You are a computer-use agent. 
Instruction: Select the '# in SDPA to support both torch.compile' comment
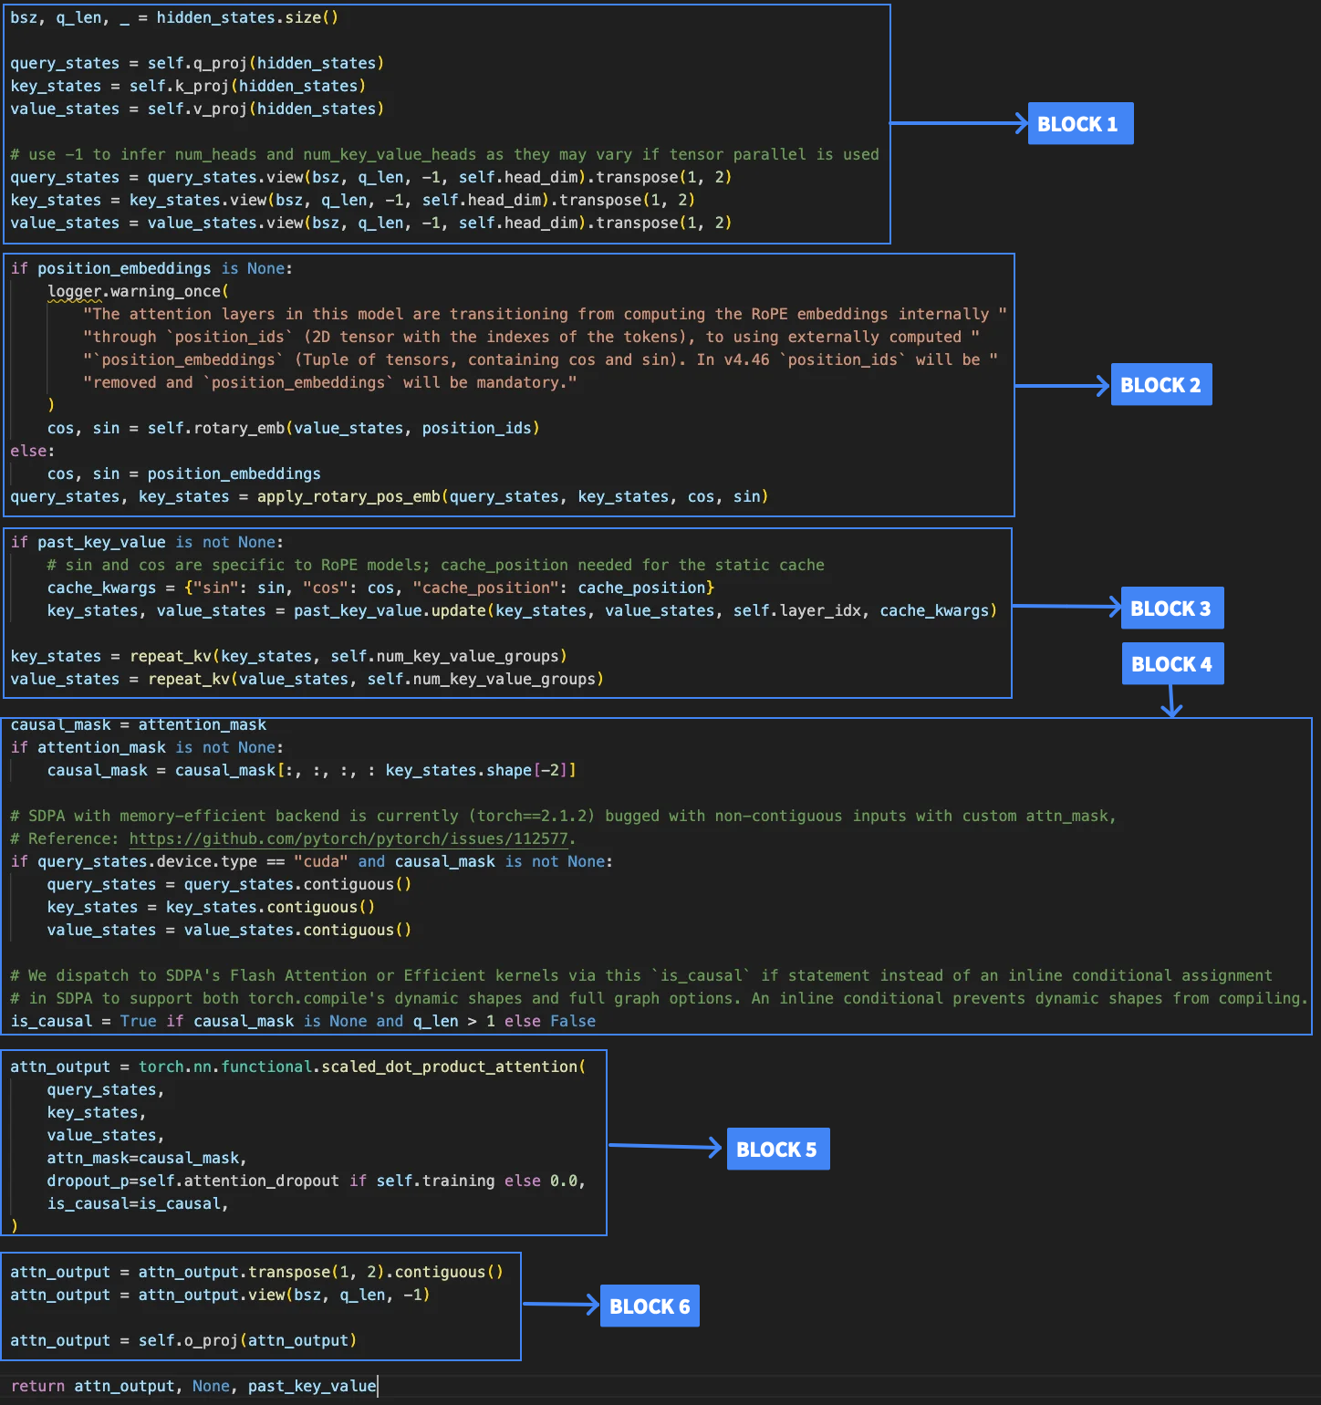[659, 998]
